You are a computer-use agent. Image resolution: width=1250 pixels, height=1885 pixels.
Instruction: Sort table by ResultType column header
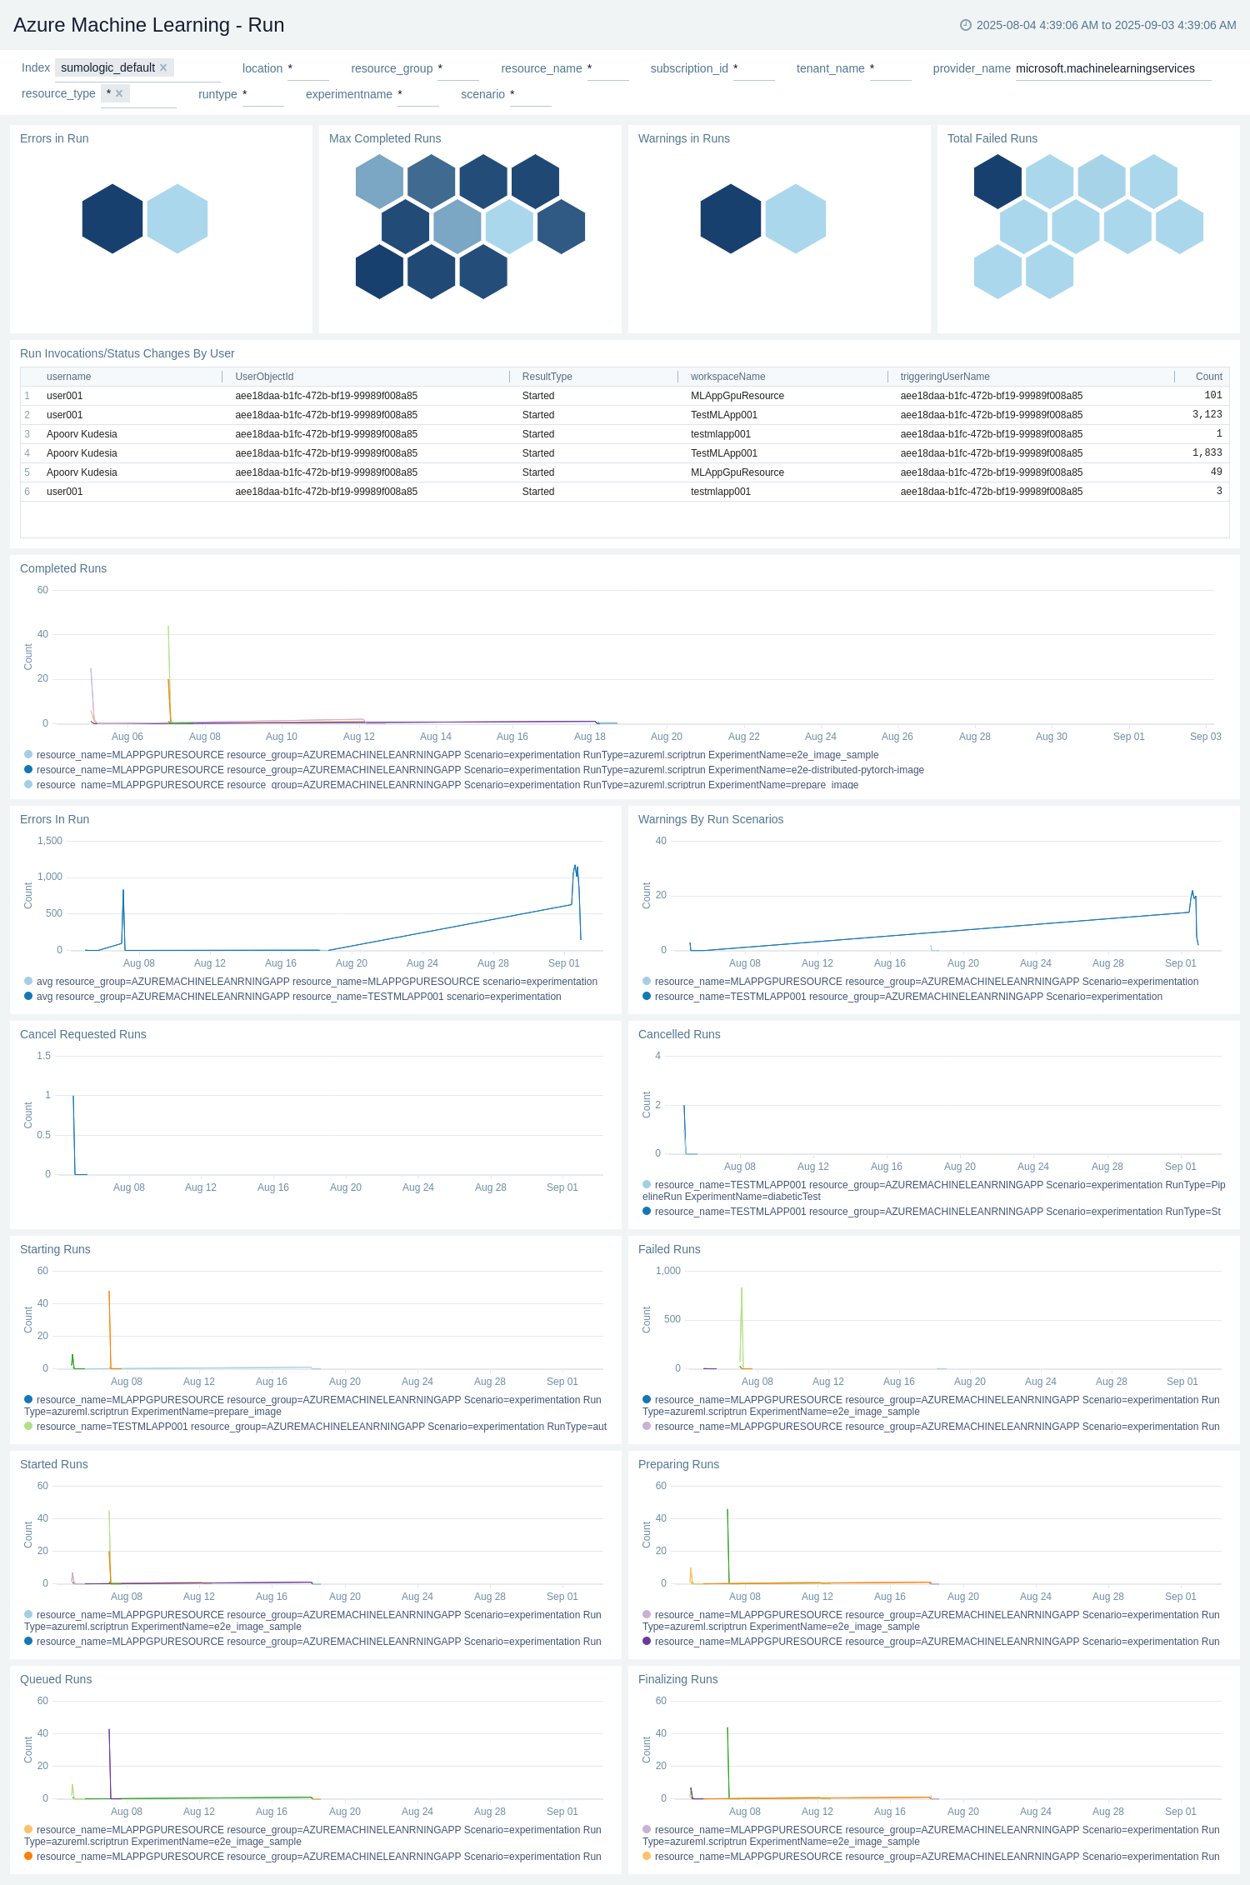pyautogui.click(x=547, y=377)
